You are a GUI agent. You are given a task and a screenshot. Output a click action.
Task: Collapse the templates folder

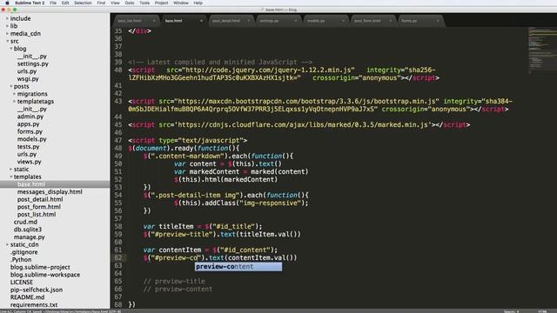click(x=10, y=176)
